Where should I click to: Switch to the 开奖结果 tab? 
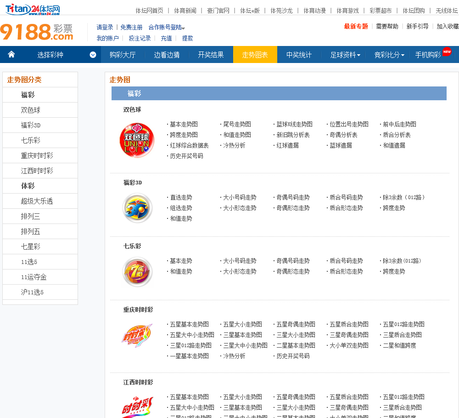tap(211, 55)
